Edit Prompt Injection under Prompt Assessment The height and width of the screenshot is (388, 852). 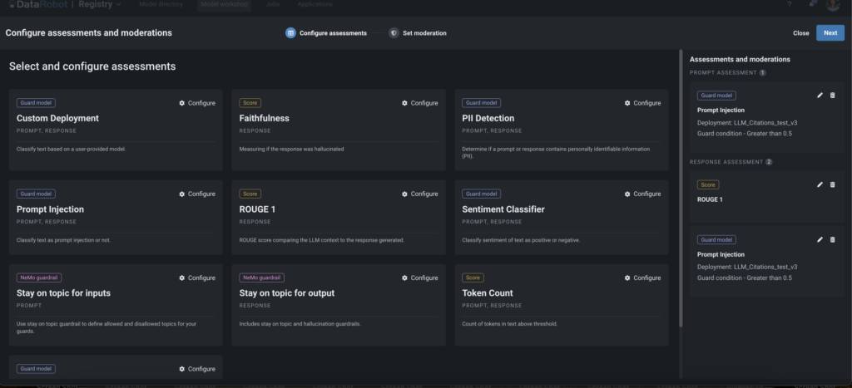[820, 96]
